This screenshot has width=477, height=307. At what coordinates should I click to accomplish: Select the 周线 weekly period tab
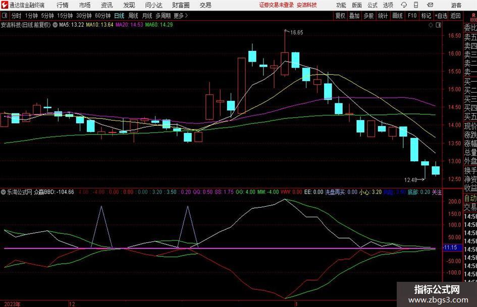[133, 16]
